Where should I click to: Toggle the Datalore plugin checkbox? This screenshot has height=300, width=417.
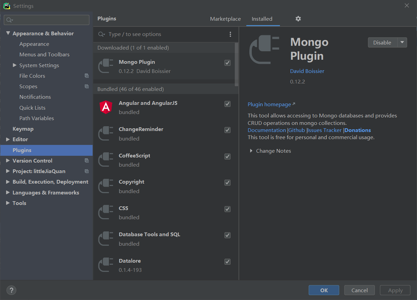coord(227,262)
